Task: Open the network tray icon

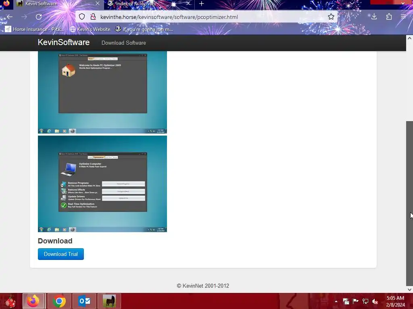Action: point(365,301)
